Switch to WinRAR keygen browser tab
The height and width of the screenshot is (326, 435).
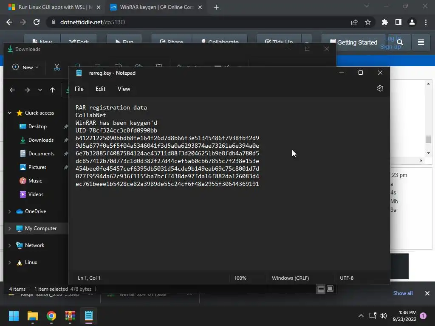pos(156,7)
